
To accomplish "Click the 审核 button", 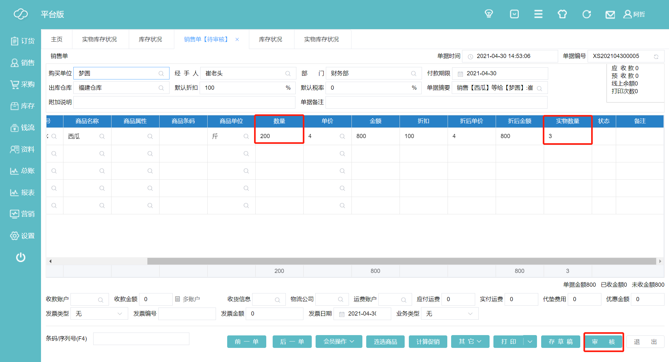I will click(x=603, y=342).
